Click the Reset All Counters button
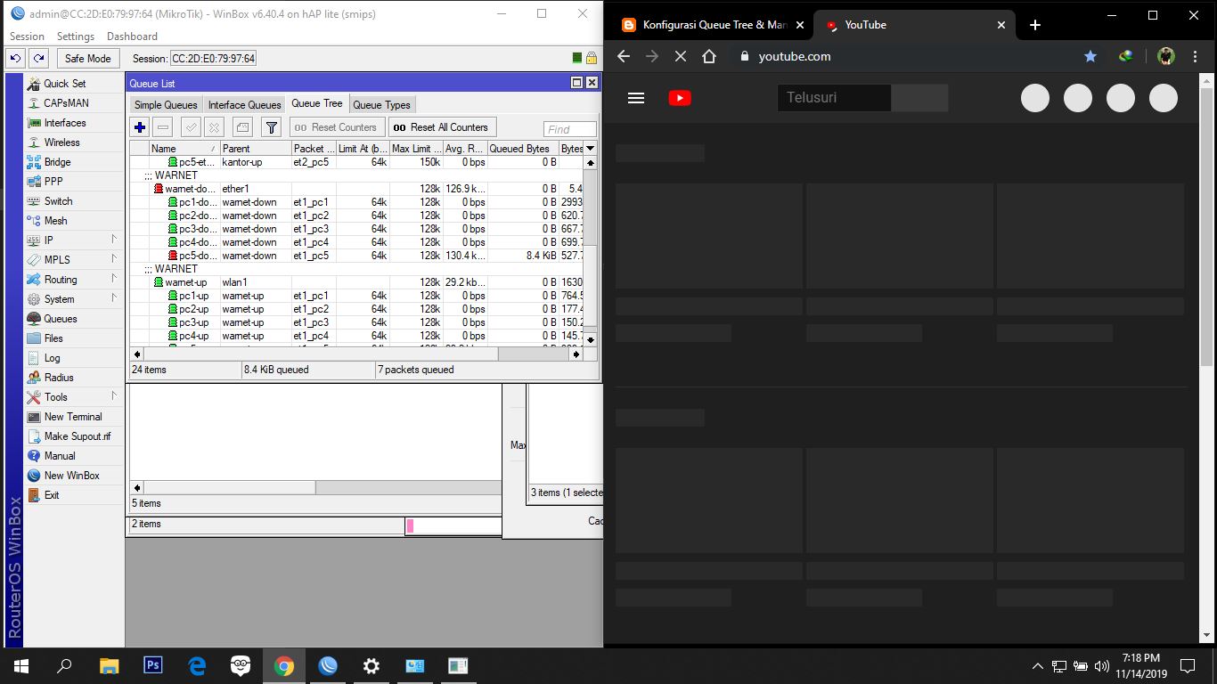 tap(442, 127)
